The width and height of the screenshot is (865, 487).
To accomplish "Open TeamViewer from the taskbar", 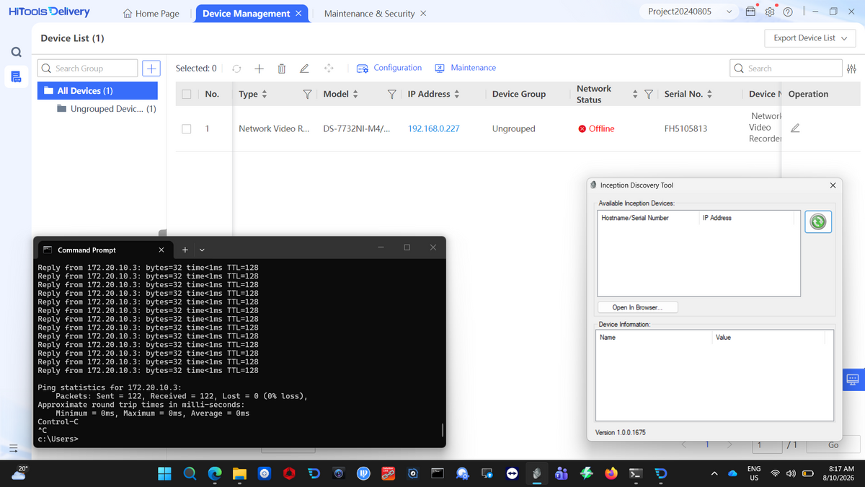I will point(512,473).
